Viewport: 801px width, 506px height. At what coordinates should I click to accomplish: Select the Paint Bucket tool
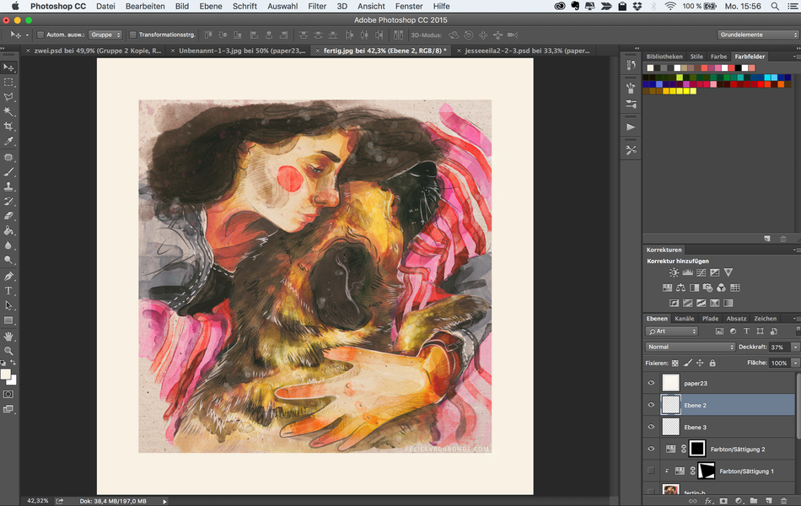click(8, 230)
